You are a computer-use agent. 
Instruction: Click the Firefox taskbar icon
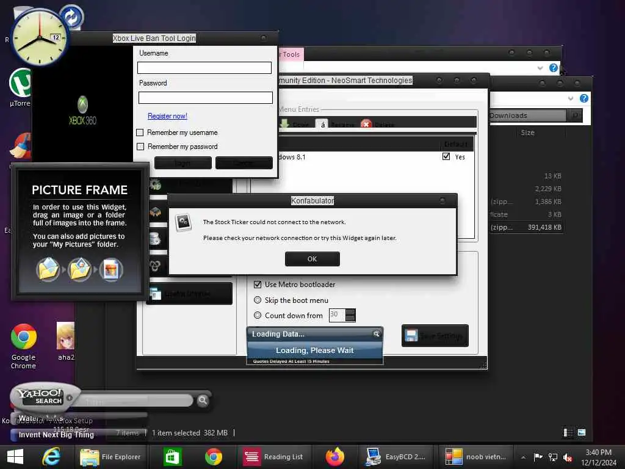point(334,457)
